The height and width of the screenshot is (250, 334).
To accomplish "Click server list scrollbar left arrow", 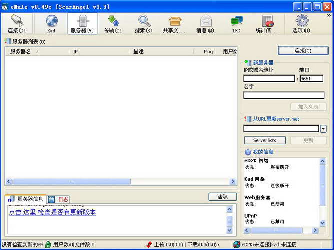I will click(8, 181).
